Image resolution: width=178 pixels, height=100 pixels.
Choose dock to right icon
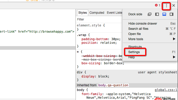tap(172, 14)
